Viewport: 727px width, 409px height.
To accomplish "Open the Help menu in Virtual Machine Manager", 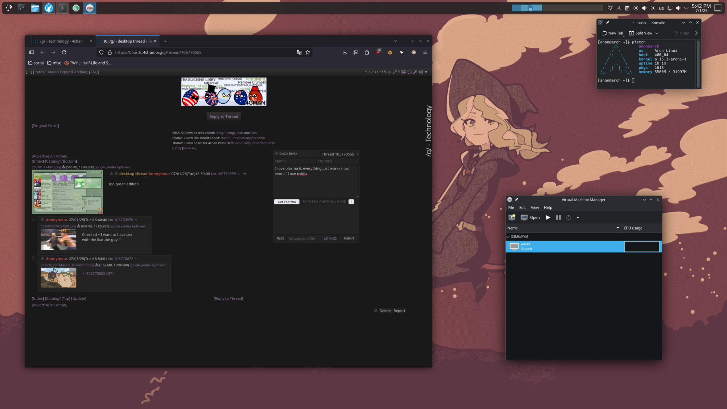I will click(548, 208).
